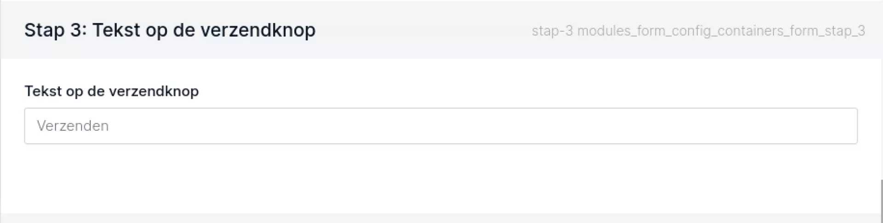Screen dimensions: 883x223
Task: Click the 'stap-3' text at header right
Action: (552, 31)
